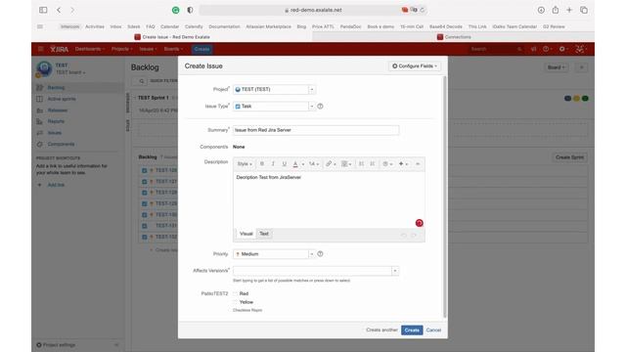Viewport: 626px width, 352px height.
Task: Click into the Summary input field
Action: pos(316,130)
